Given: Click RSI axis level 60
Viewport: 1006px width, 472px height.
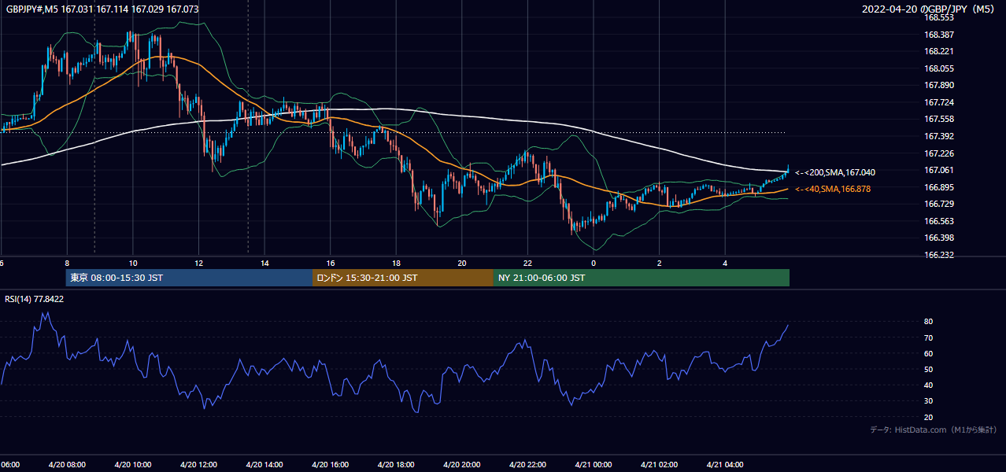Looking at the screenshot, I should point(929,353).
